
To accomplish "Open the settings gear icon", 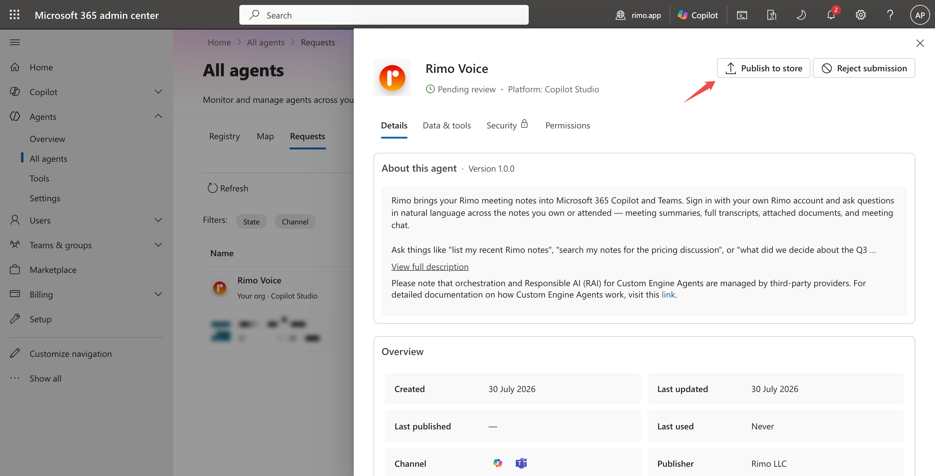I will [x=860, y=15].
